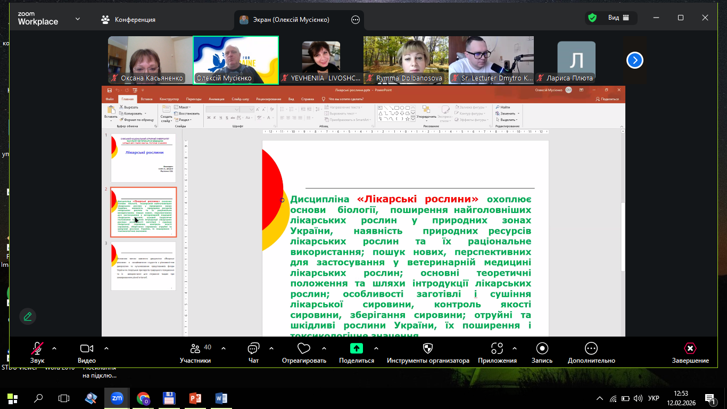727x409 pixels.
Task: Toggle camera using the Видео button
Action: [x=87, y=349]
